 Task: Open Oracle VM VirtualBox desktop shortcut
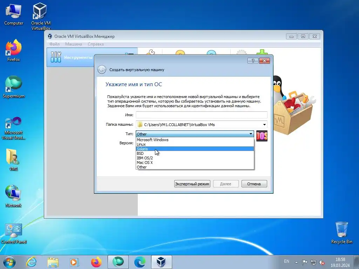click(x=41, y=16)
